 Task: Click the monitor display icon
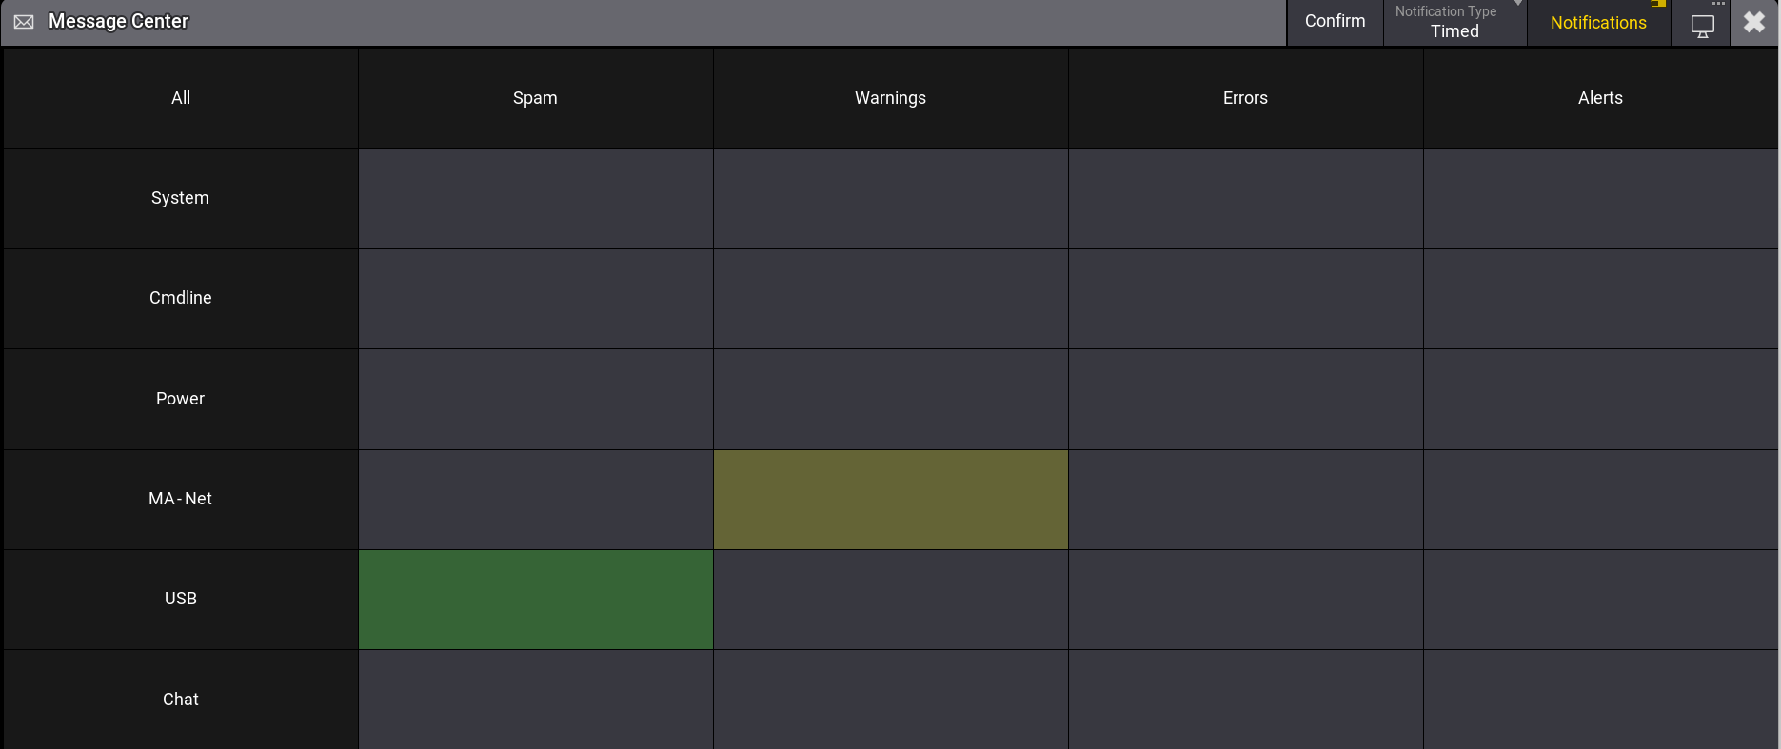(1702, 26)
